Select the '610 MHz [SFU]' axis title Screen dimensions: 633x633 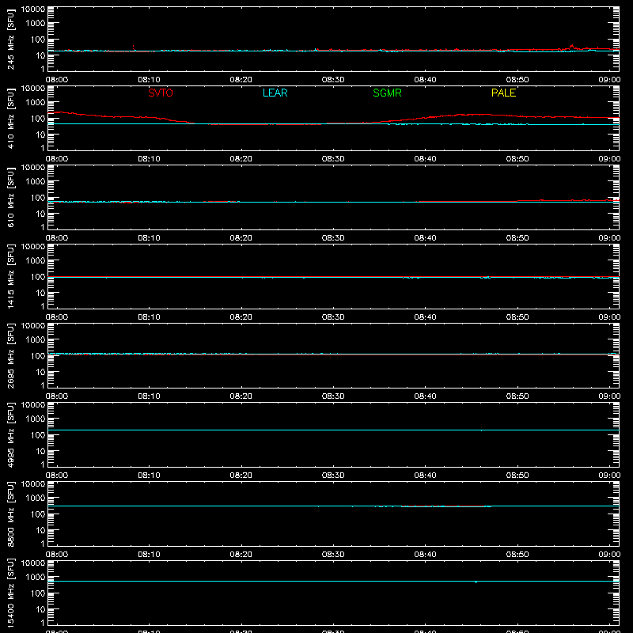click(11, 198)
